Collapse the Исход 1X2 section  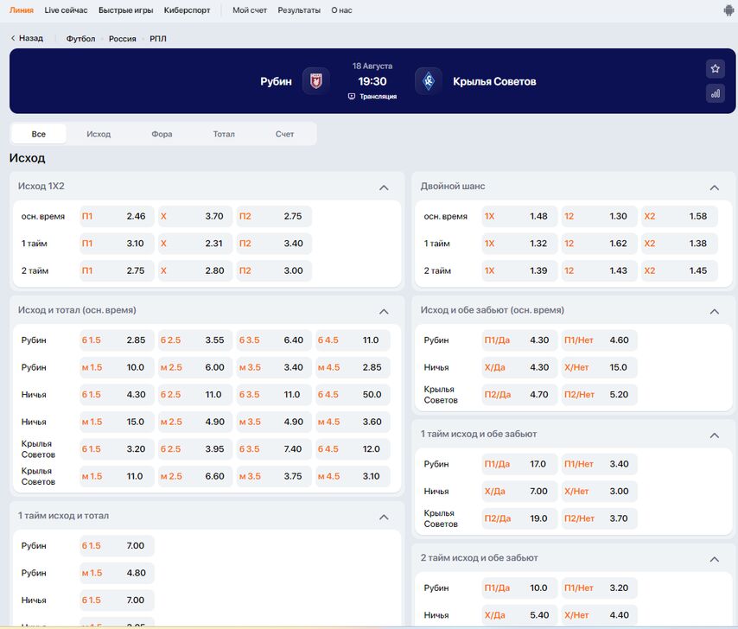point(384,187)
